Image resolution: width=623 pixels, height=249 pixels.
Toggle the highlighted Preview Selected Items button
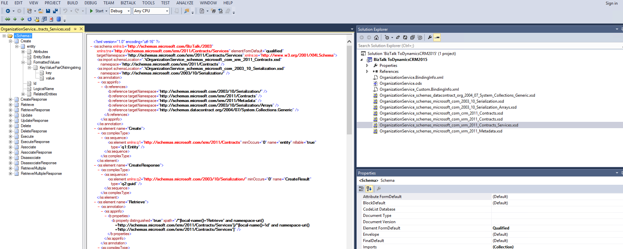[x=437, y=37]
